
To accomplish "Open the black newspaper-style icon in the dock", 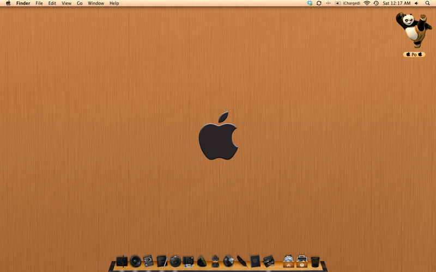I will [148, 261].
